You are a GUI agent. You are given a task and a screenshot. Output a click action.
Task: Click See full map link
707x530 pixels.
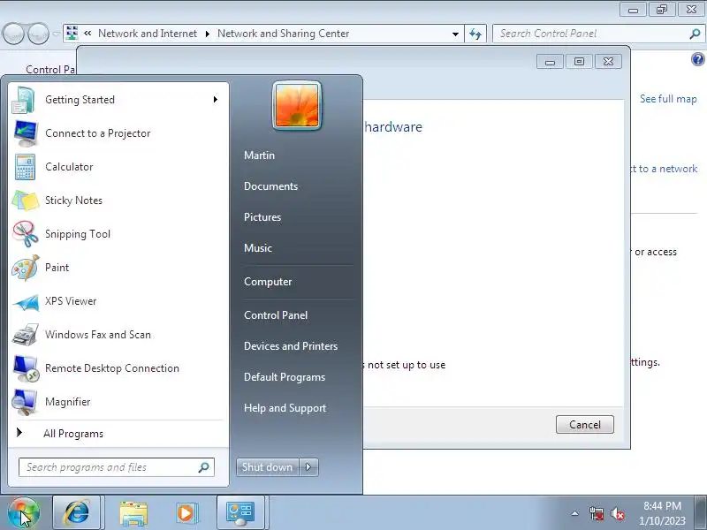point(668,99)
